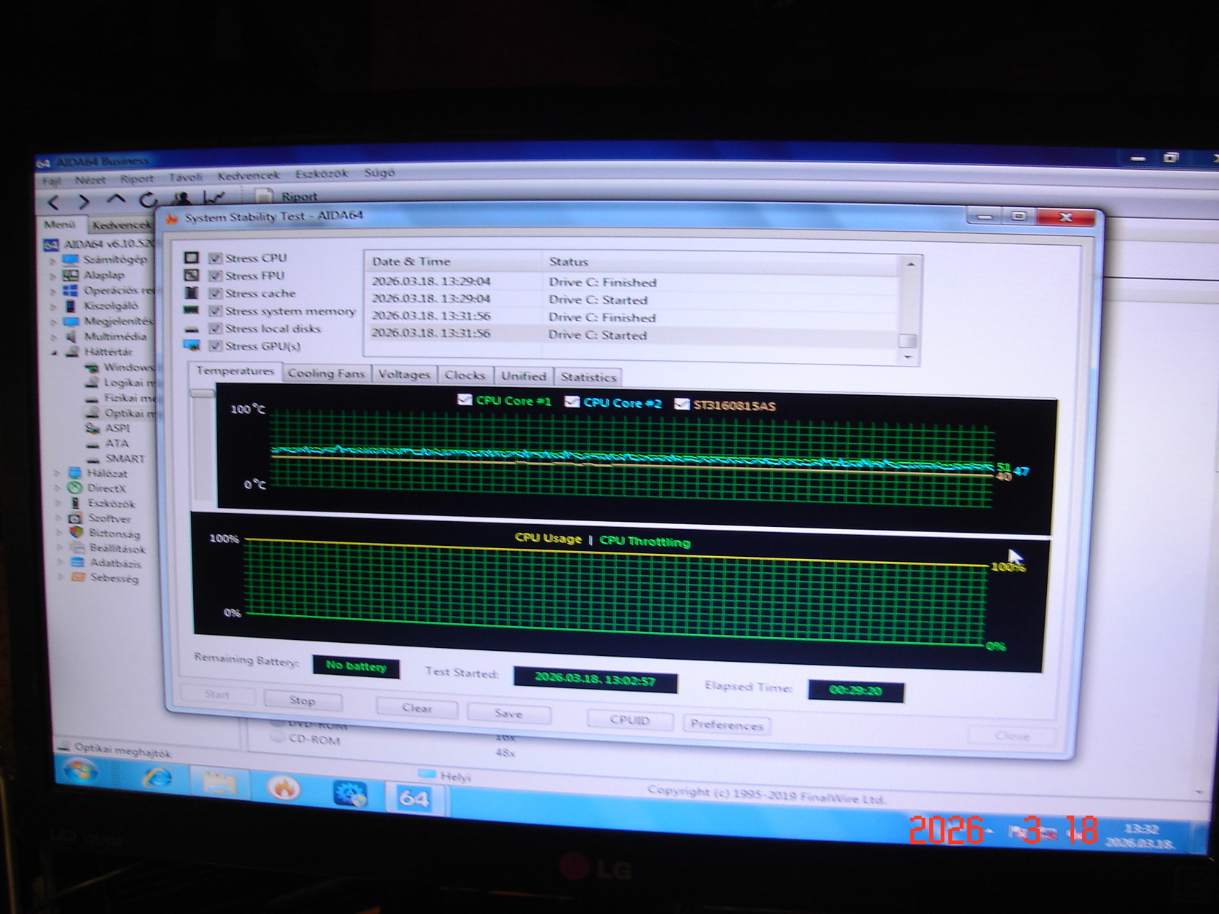Switch to the Cooling Fans tab
The image size is (1219, 914).
[x=326, y=373]
